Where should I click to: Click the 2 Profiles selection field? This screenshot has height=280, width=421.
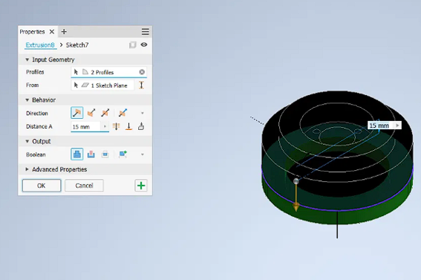pyautogui.click(x=108, y=72)
